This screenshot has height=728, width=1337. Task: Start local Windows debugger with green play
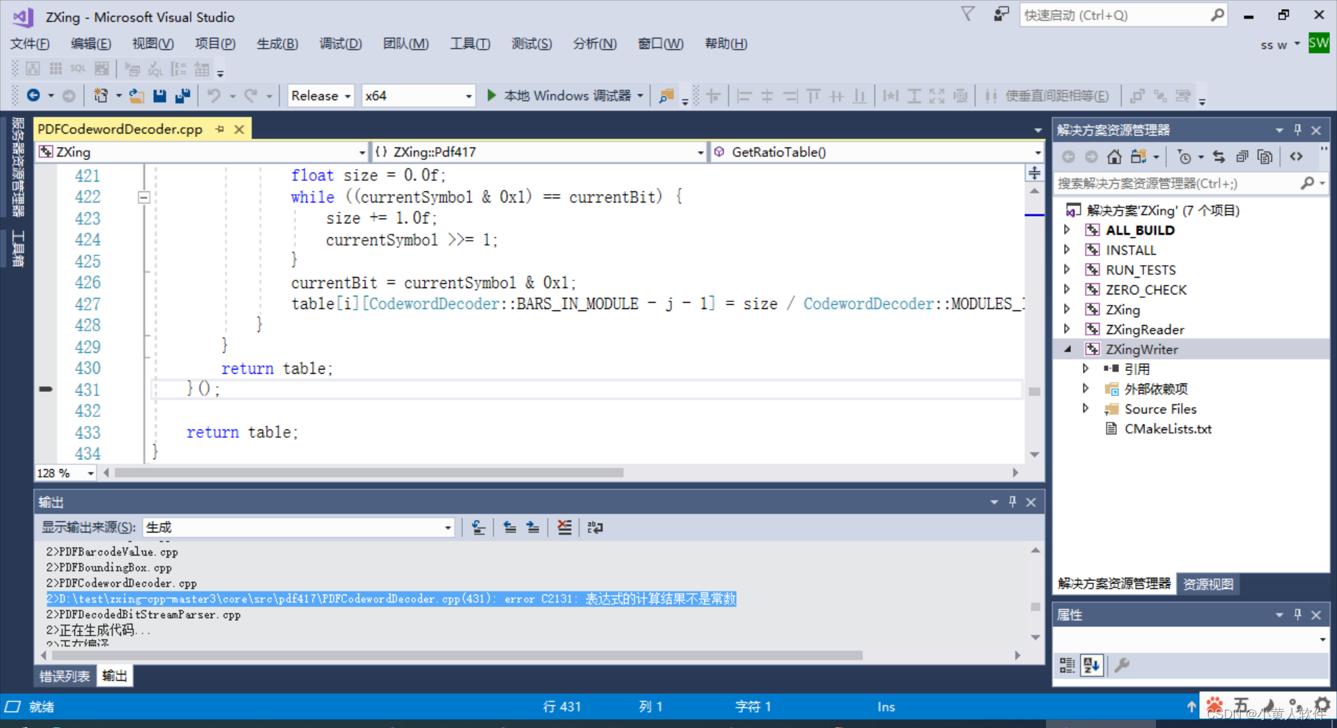[x=491, y=95]
